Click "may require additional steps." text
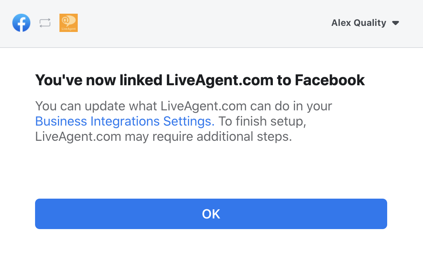Image resolution: width=423 pixels, height=258 pixels. [x=208, y=136]
